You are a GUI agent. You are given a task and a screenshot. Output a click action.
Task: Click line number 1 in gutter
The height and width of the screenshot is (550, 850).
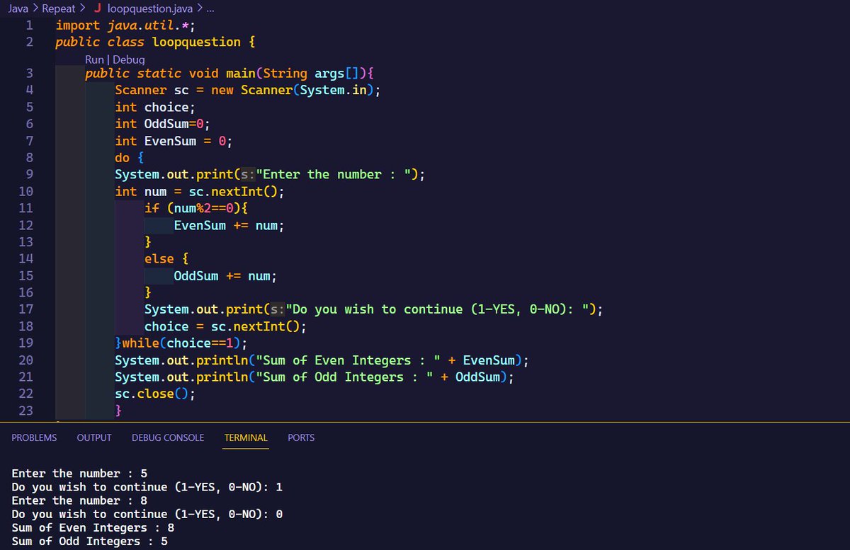pos(30,26)
